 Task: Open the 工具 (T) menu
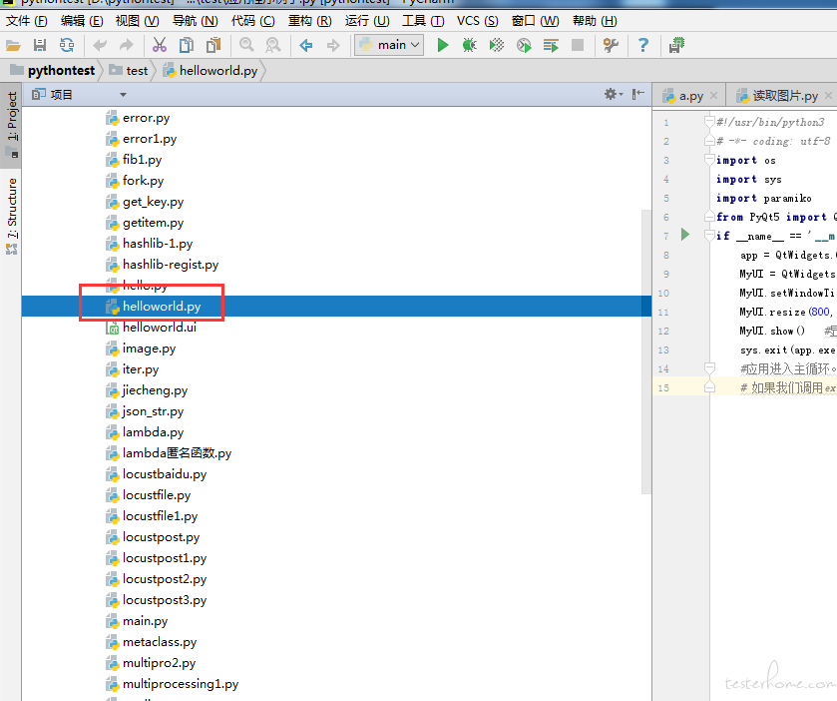click(x=423, y=21)
